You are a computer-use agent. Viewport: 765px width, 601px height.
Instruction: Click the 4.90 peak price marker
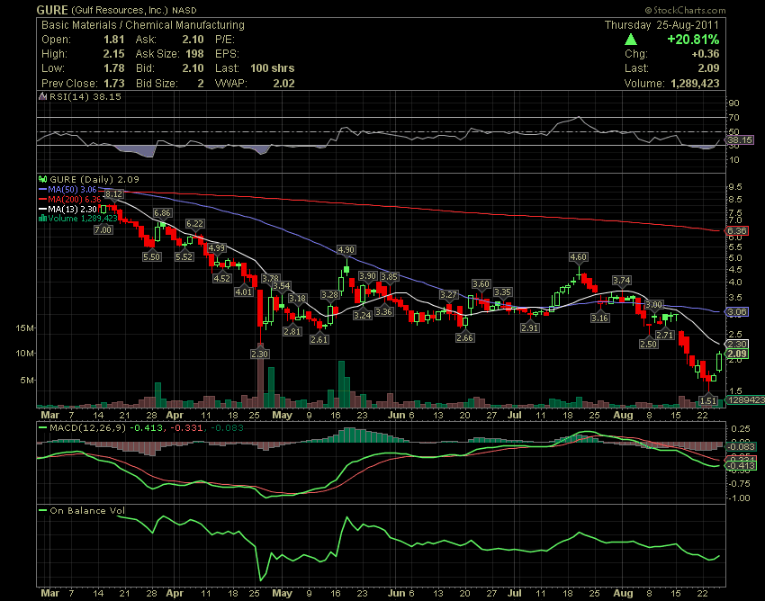click(x=346, y=250)
